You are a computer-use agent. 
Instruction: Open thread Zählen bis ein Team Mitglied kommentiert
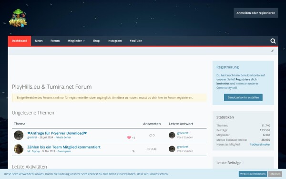(64, 147)
